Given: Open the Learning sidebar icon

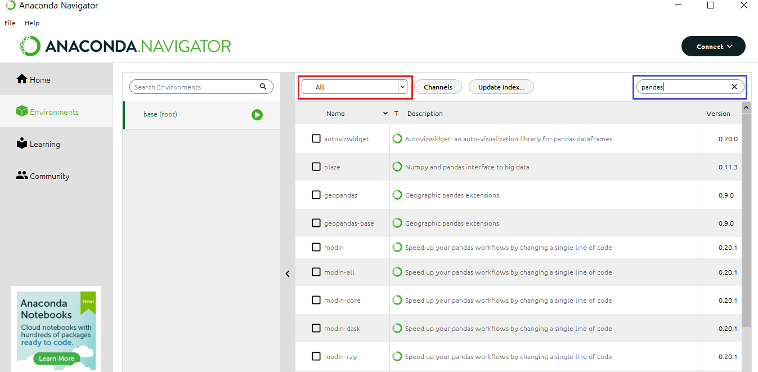Looking at the screenshot, I should 22,143.
